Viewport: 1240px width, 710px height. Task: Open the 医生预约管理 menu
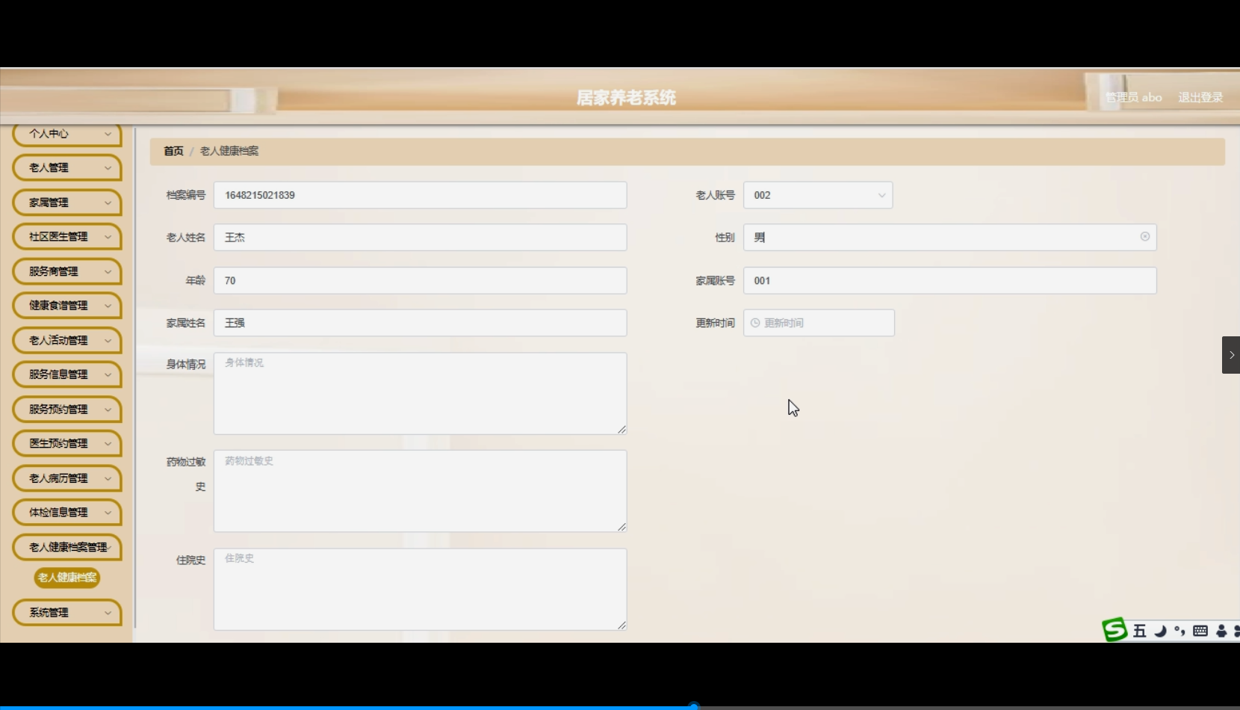67,444
